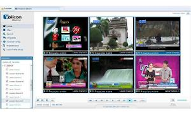Click the highlighted play forward button

point(130,100)
